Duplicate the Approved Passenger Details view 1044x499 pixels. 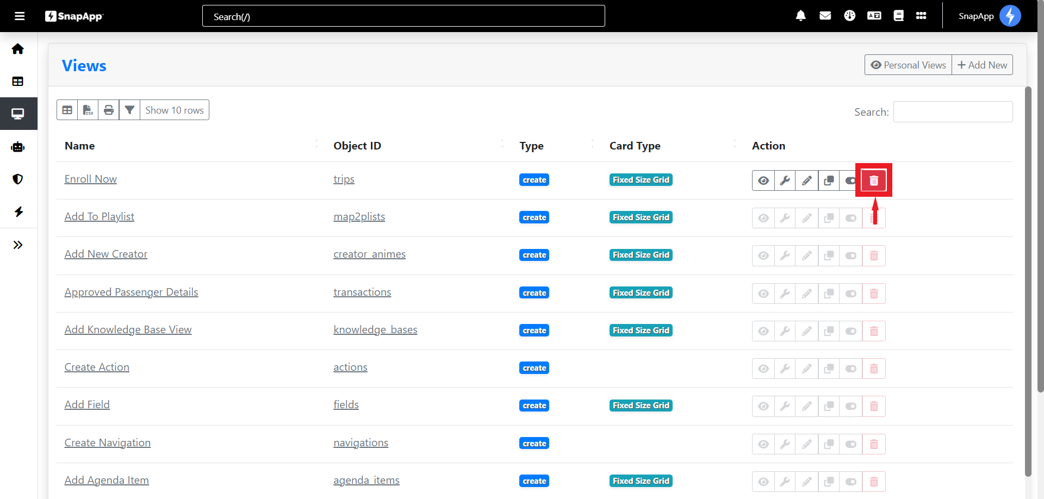(829, 294)
